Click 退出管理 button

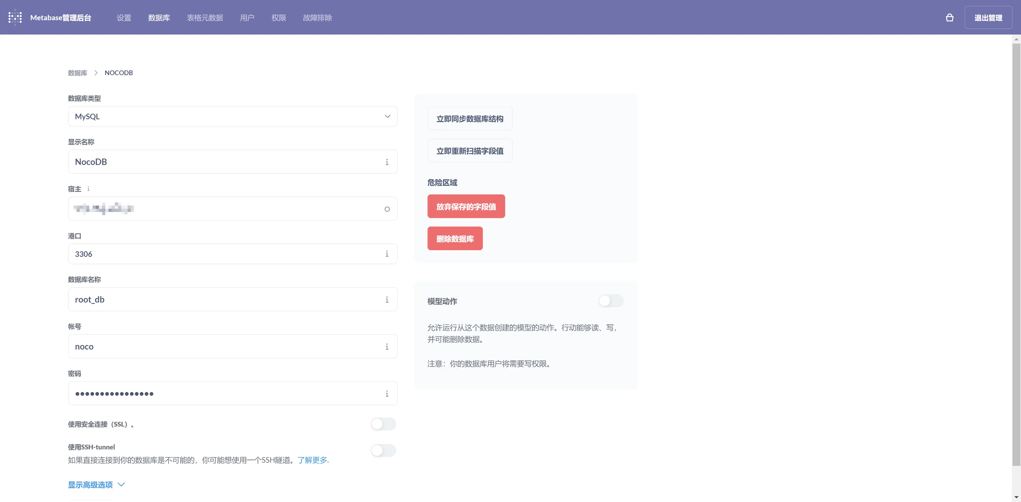coord(988,18)
